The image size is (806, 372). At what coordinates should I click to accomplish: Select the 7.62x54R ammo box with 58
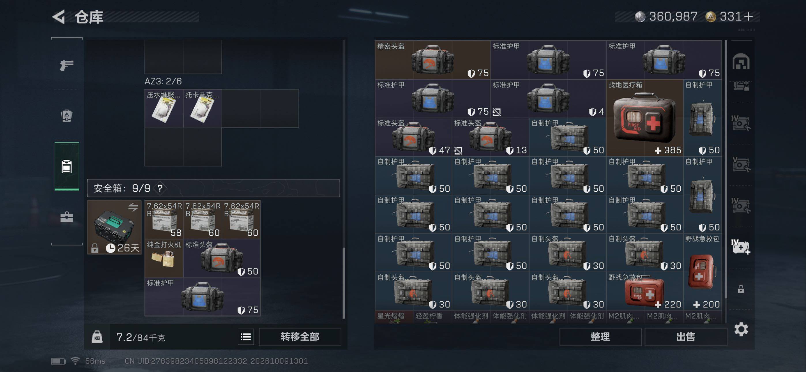[x=164, y=220]
